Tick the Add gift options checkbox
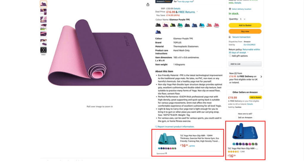This screenshot has width=304, height=166. (x=230, y=56)
